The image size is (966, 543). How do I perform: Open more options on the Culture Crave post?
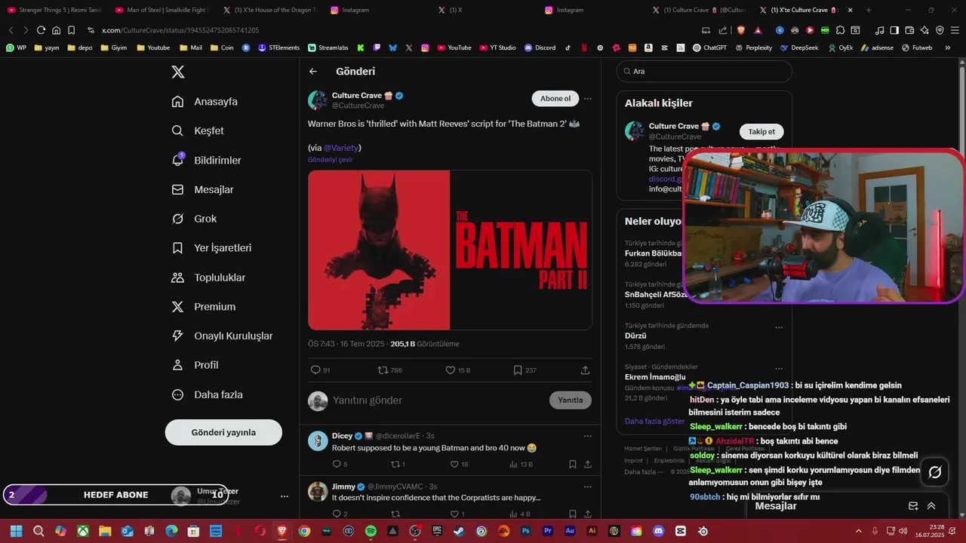(587, 99)
